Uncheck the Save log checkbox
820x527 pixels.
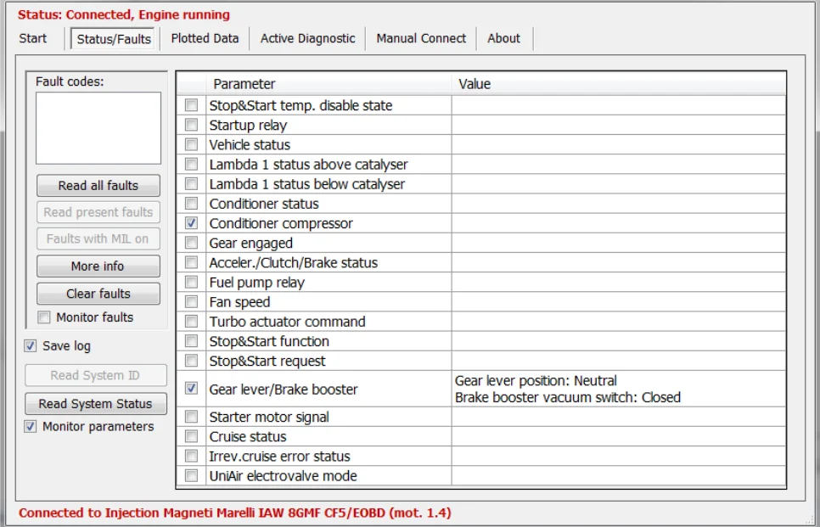31,346
